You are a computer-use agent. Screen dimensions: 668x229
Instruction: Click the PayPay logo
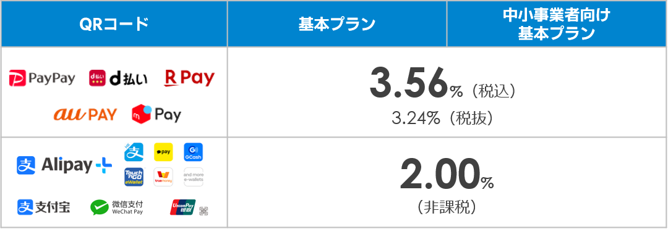[x=42, y=78]
